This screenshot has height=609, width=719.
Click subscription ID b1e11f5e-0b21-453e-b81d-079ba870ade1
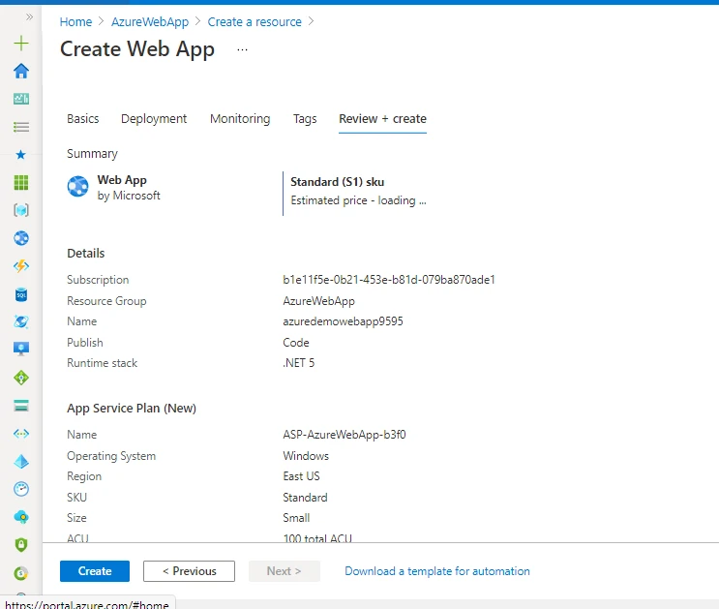(389, 280)
